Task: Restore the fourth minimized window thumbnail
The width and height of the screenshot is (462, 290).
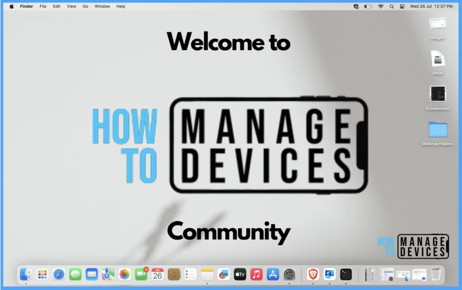Action: (419, 275)
